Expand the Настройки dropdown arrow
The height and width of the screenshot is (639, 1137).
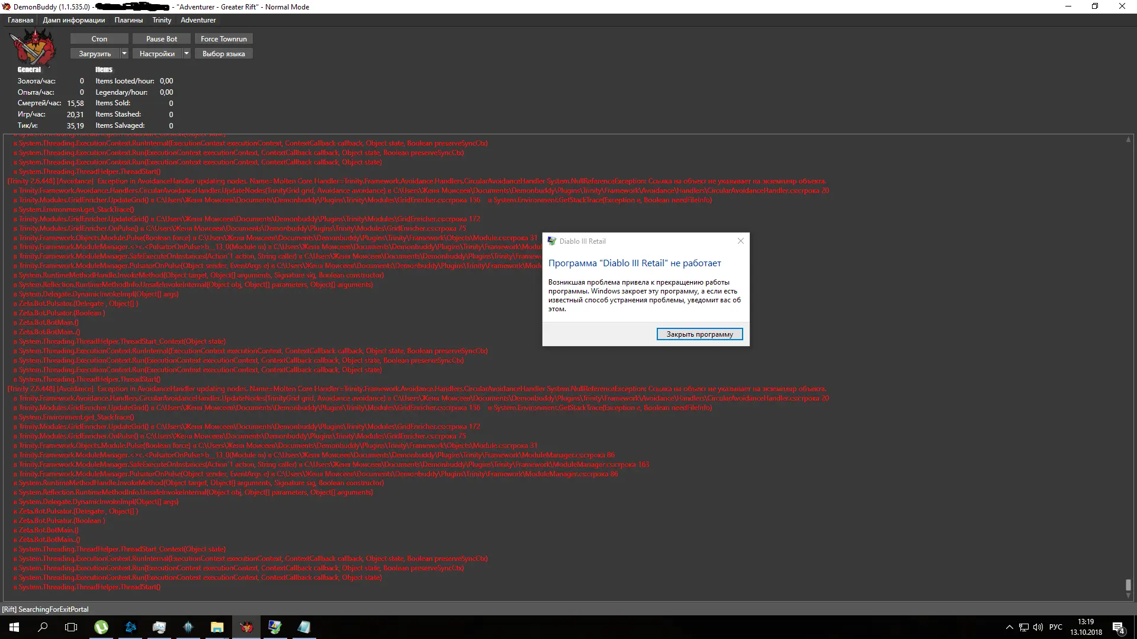[187, 53]
